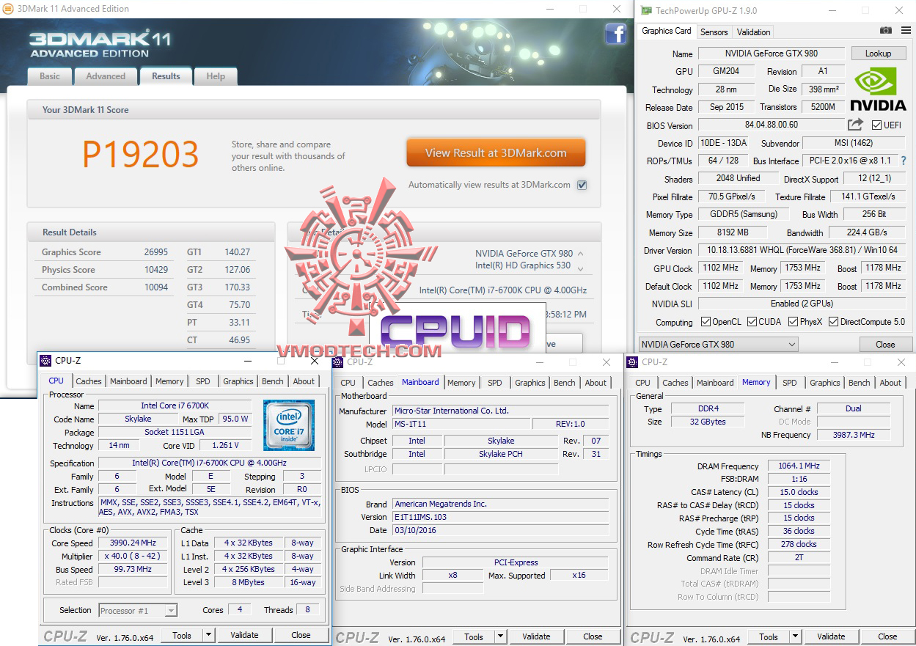Click the Memory CPU-Z window title icon

point(633,362)
